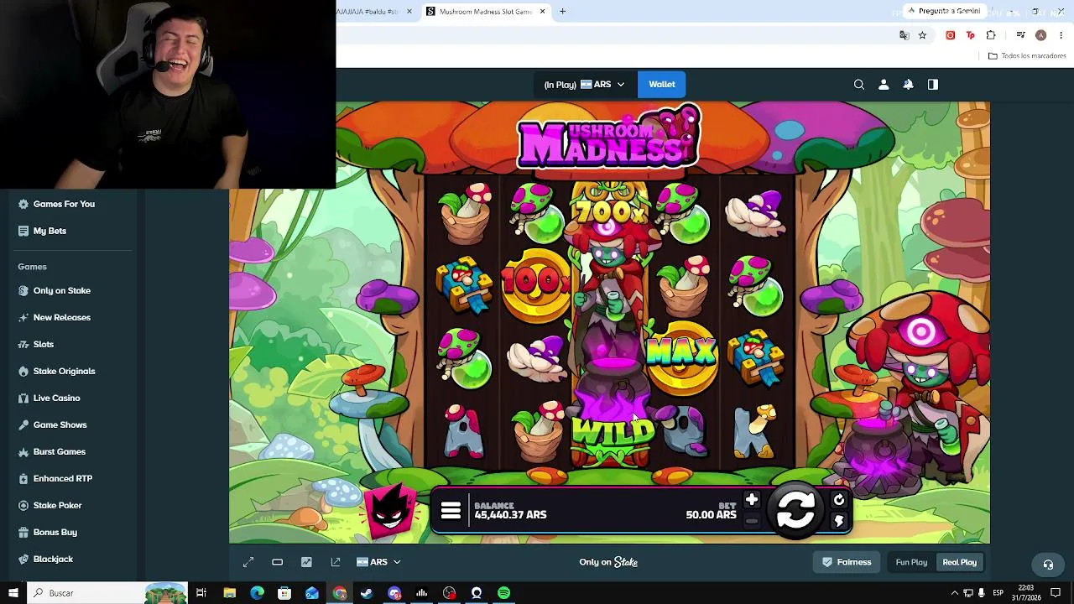Open Steam from the taskbar
Viewport: 1074px width, 604px height.
click(x=367, y=593)
